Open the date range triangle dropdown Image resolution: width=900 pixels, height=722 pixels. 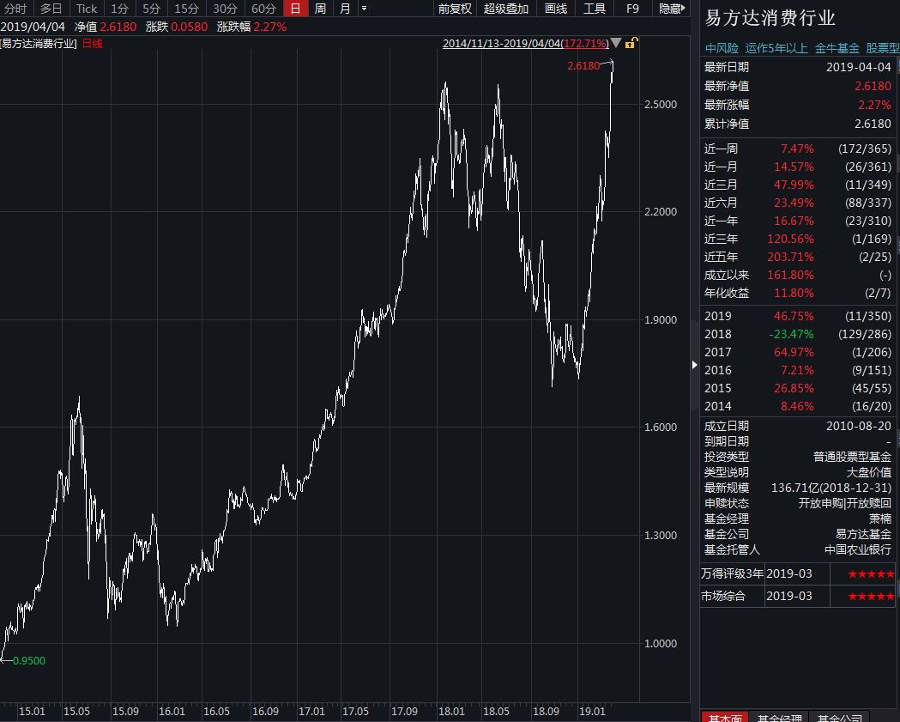point(616,43)
